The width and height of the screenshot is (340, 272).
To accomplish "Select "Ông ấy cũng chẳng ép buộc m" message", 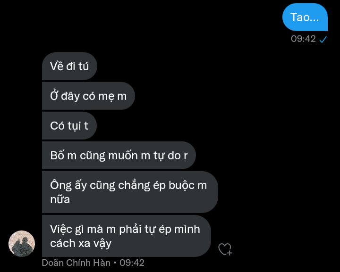I will tap(130, 192).
